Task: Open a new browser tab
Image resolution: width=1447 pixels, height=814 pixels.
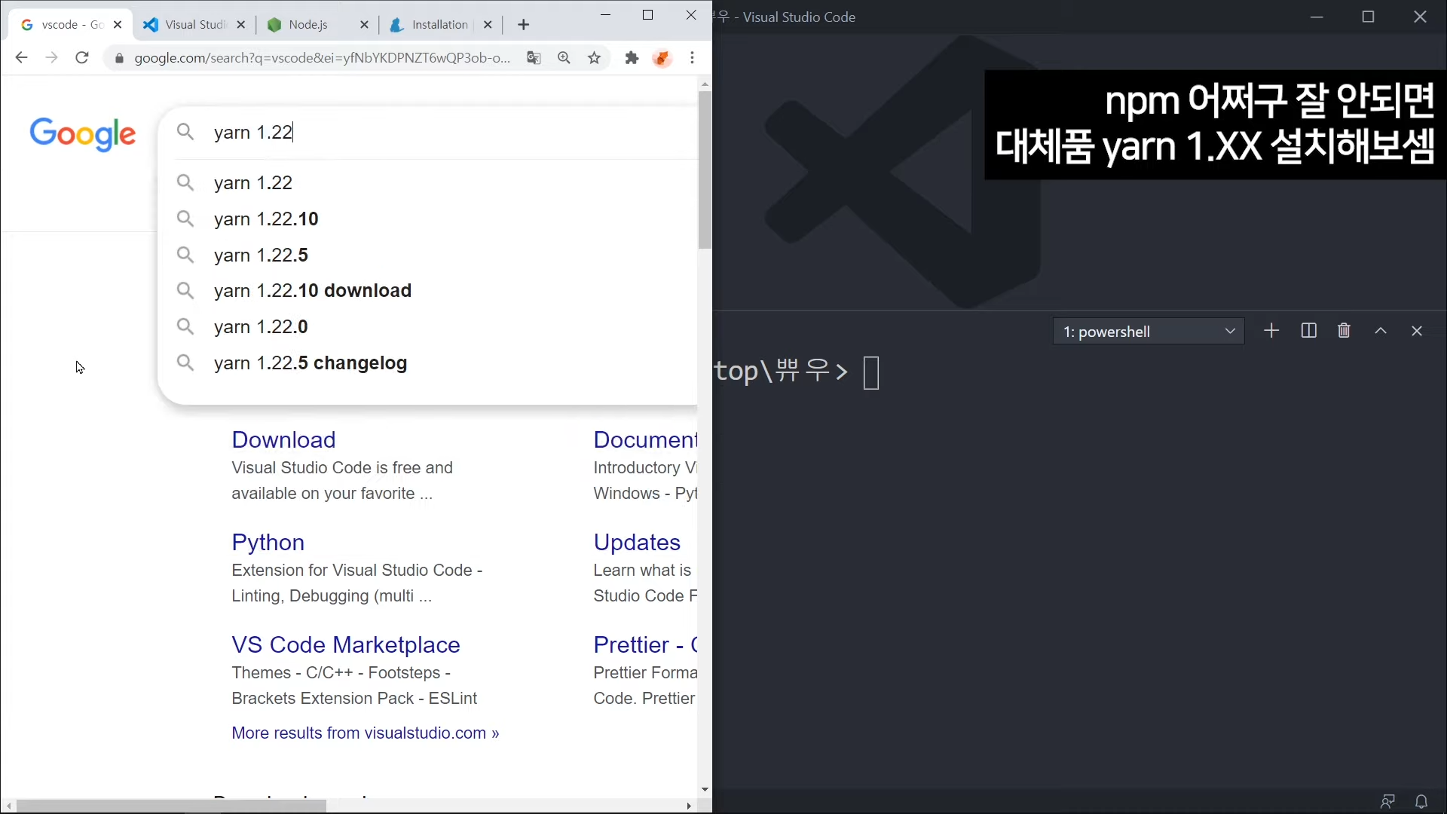Action: [x=524, y=25]
